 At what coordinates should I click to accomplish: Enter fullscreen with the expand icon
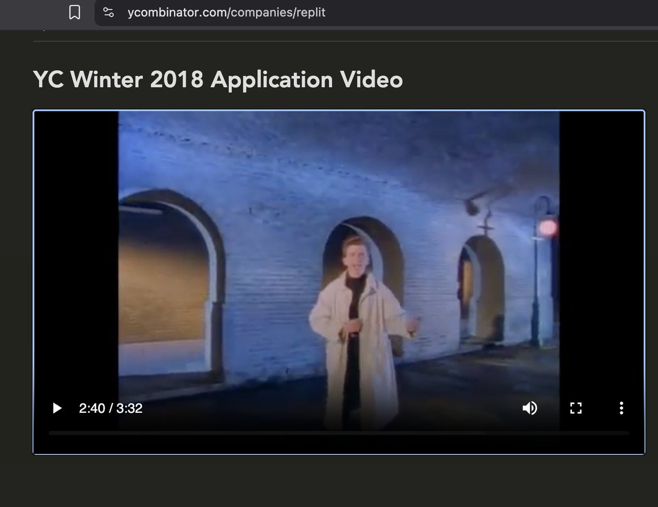(576, 408)
